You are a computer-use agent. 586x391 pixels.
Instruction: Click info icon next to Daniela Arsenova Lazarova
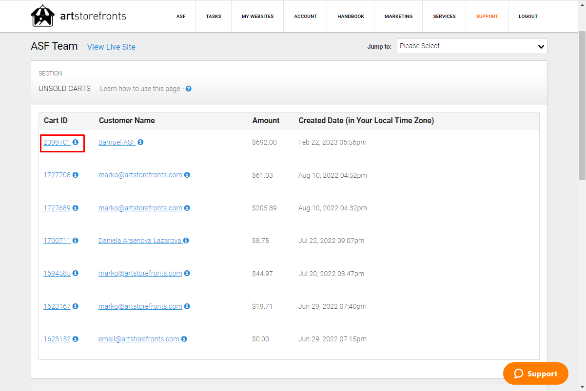(186, 241)
